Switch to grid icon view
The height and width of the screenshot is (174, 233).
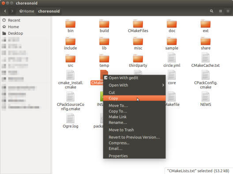point(228,11)
